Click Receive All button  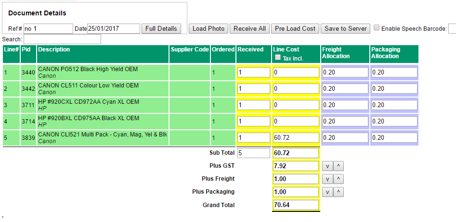(x=249, y=29)
